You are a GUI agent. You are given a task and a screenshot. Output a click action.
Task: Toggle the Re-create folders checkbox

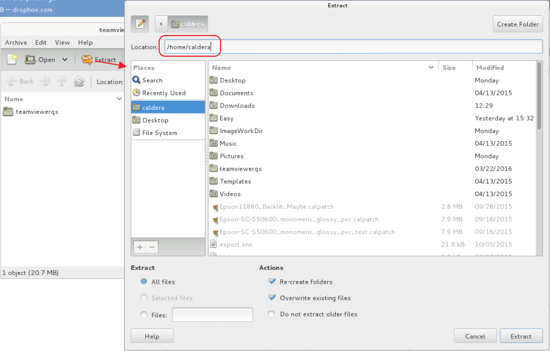pyautogui.click(x=272, y=282)
